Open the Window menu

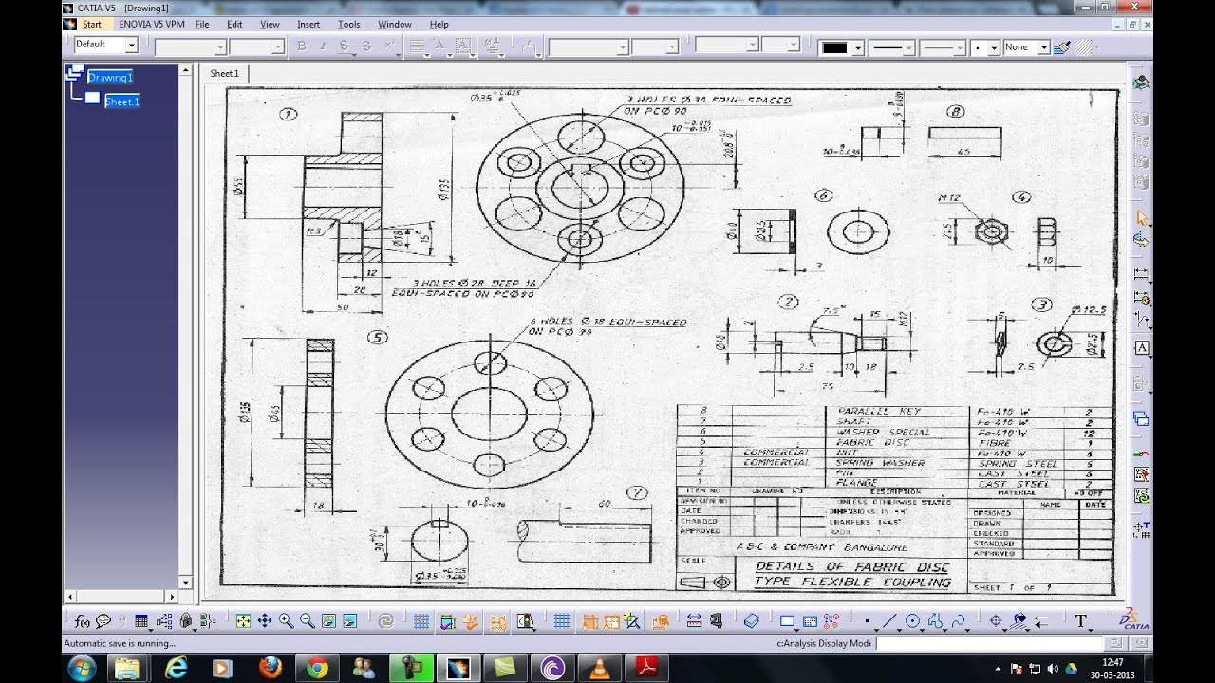[395, 24]
